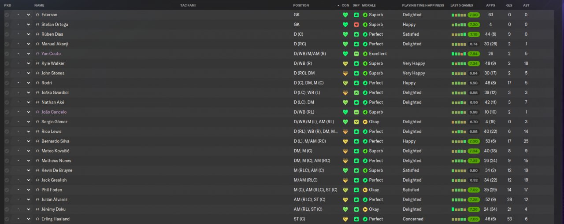The width and height of the screenshot is (564, 224).
Task: Click Yan Couto's last five games form bars
Action: point(459,54)
